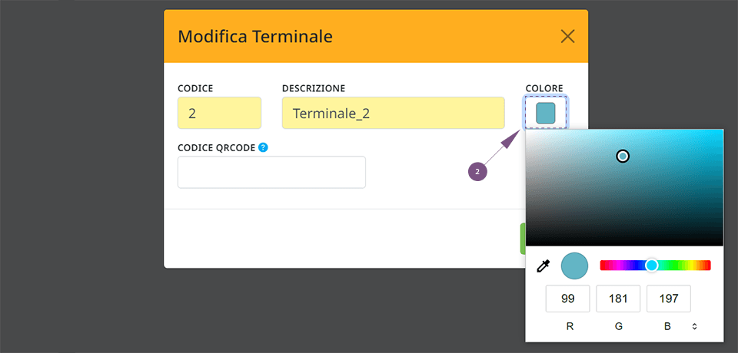This screenshot has width=738, height=353.
Task: Choose the brightest cyan in the top-right shade corner
Action: (x=720, y=131)
